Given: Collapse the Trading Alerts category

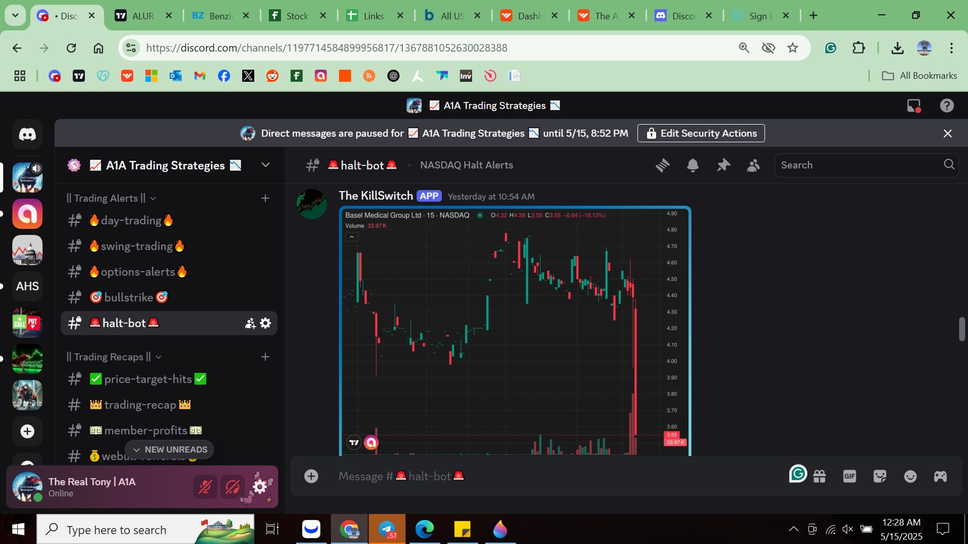Looking at the screenshot, I should 111,198.
